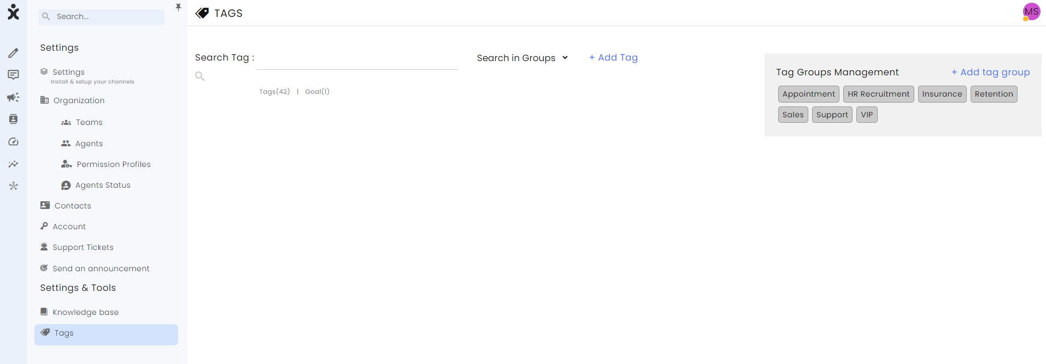Click the Account key icon
Screen dimensions: 1046x364
(44, 226)
